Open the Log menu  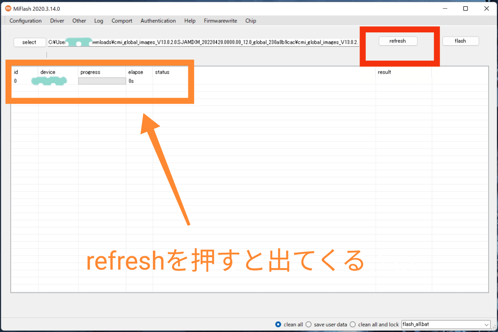click(x=99, y=21)
